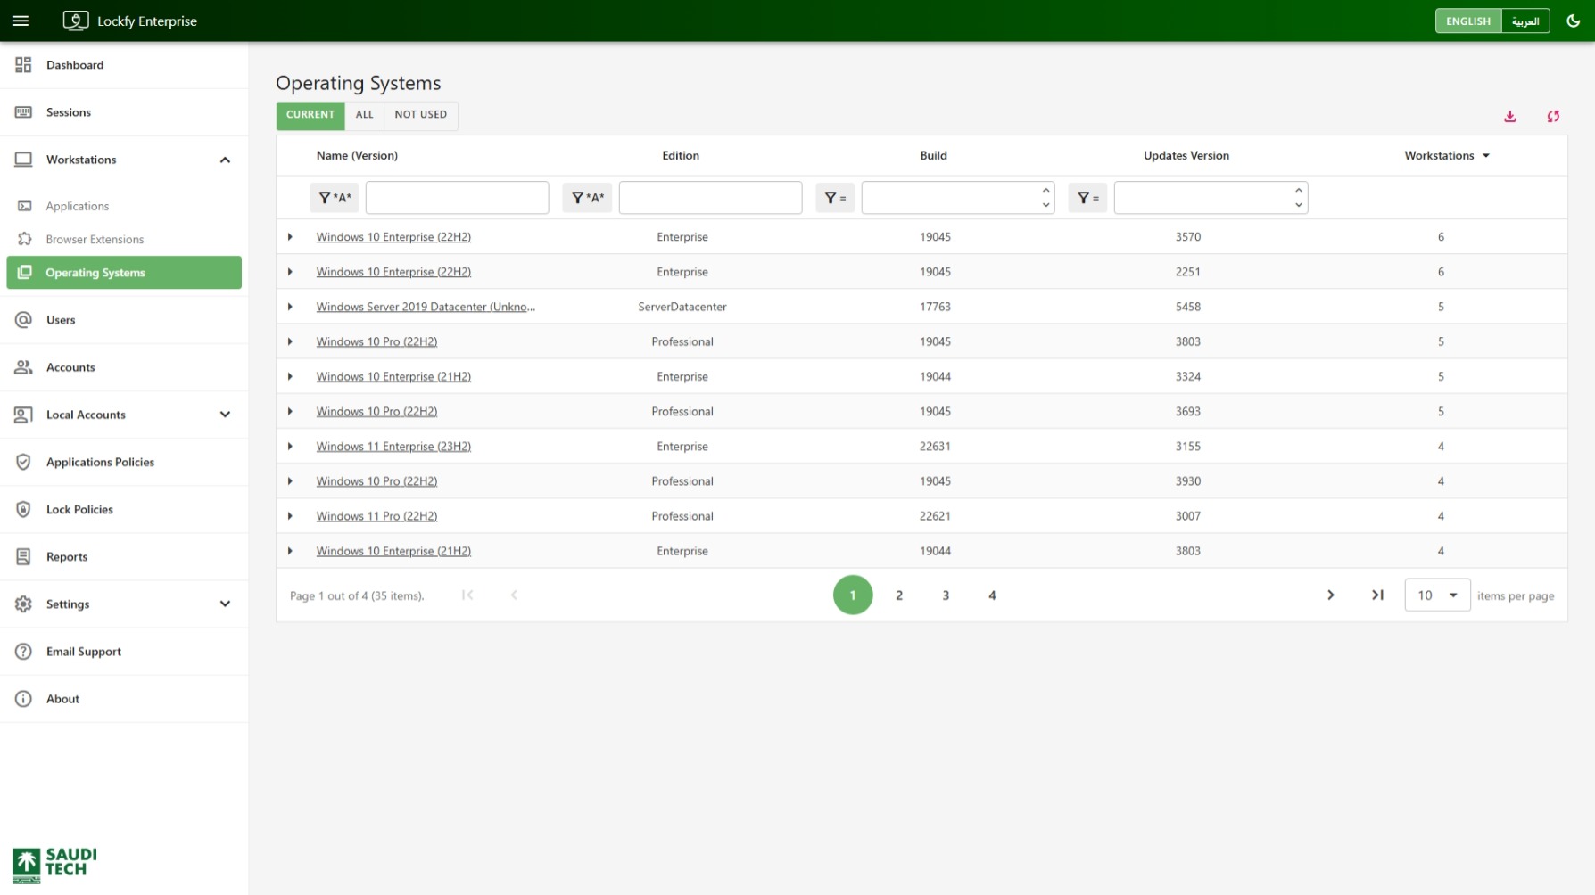Image resolution: width=1595 pixels, height=895 pixels.
Task: Expand the Windows 11 Pro (22H2) row
Action: point(290,516)
